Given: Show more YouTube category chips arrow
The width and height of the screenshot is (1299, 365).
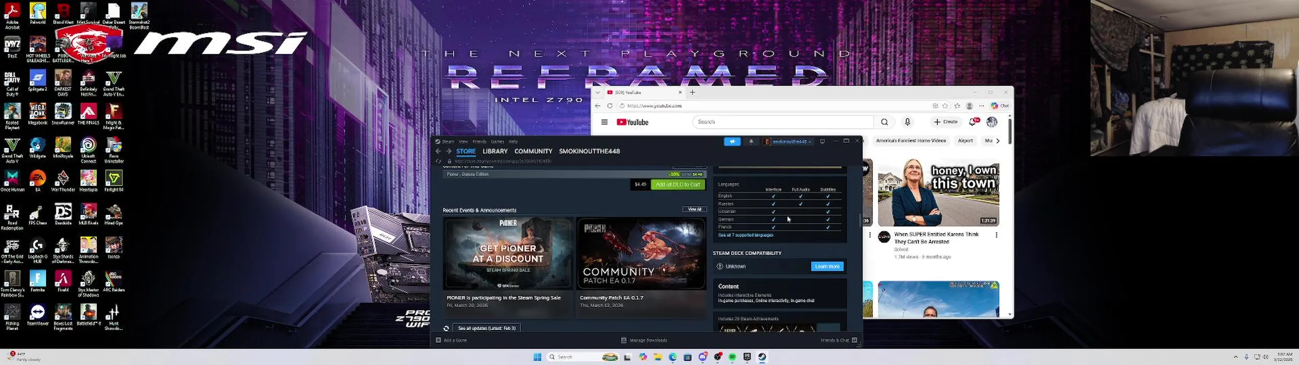Looking at the screenshot, I should [x=998, y=141].
